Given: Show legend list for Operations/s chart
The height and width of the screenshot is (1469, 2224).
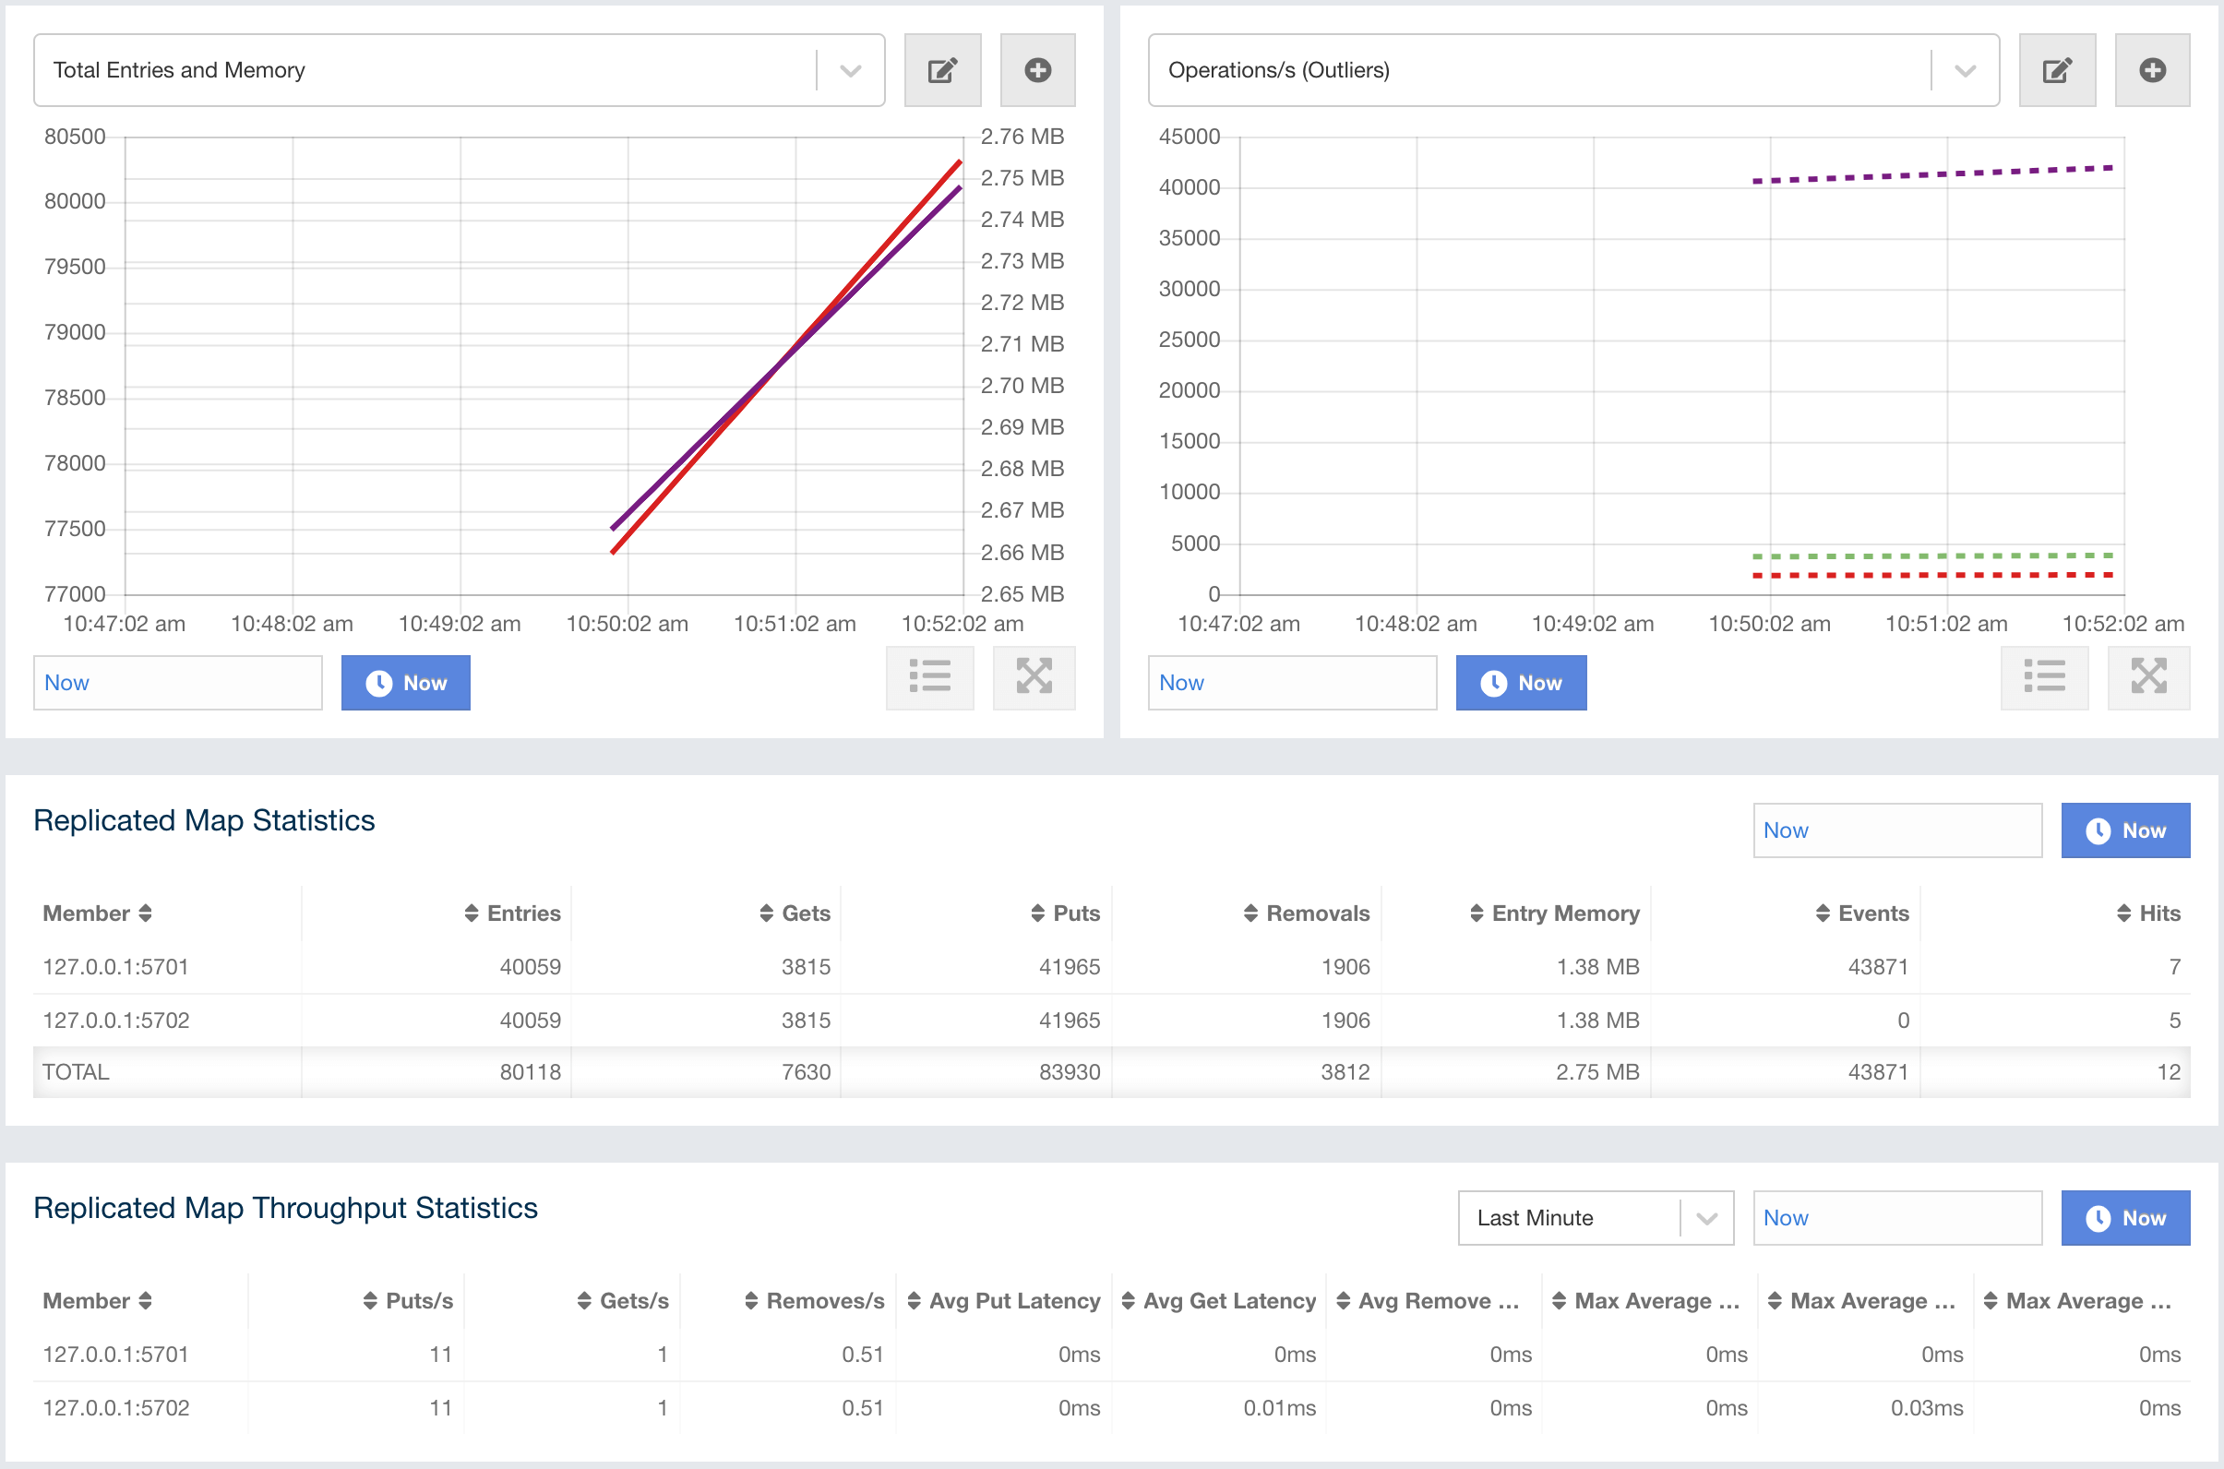Looking at the screenshot, I should click(x=2043, y=676).
